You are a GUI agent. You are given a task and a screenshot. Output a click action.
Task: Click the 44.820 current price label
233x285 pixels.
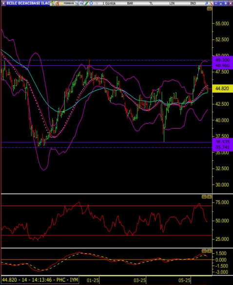click(x=222, y=89)
